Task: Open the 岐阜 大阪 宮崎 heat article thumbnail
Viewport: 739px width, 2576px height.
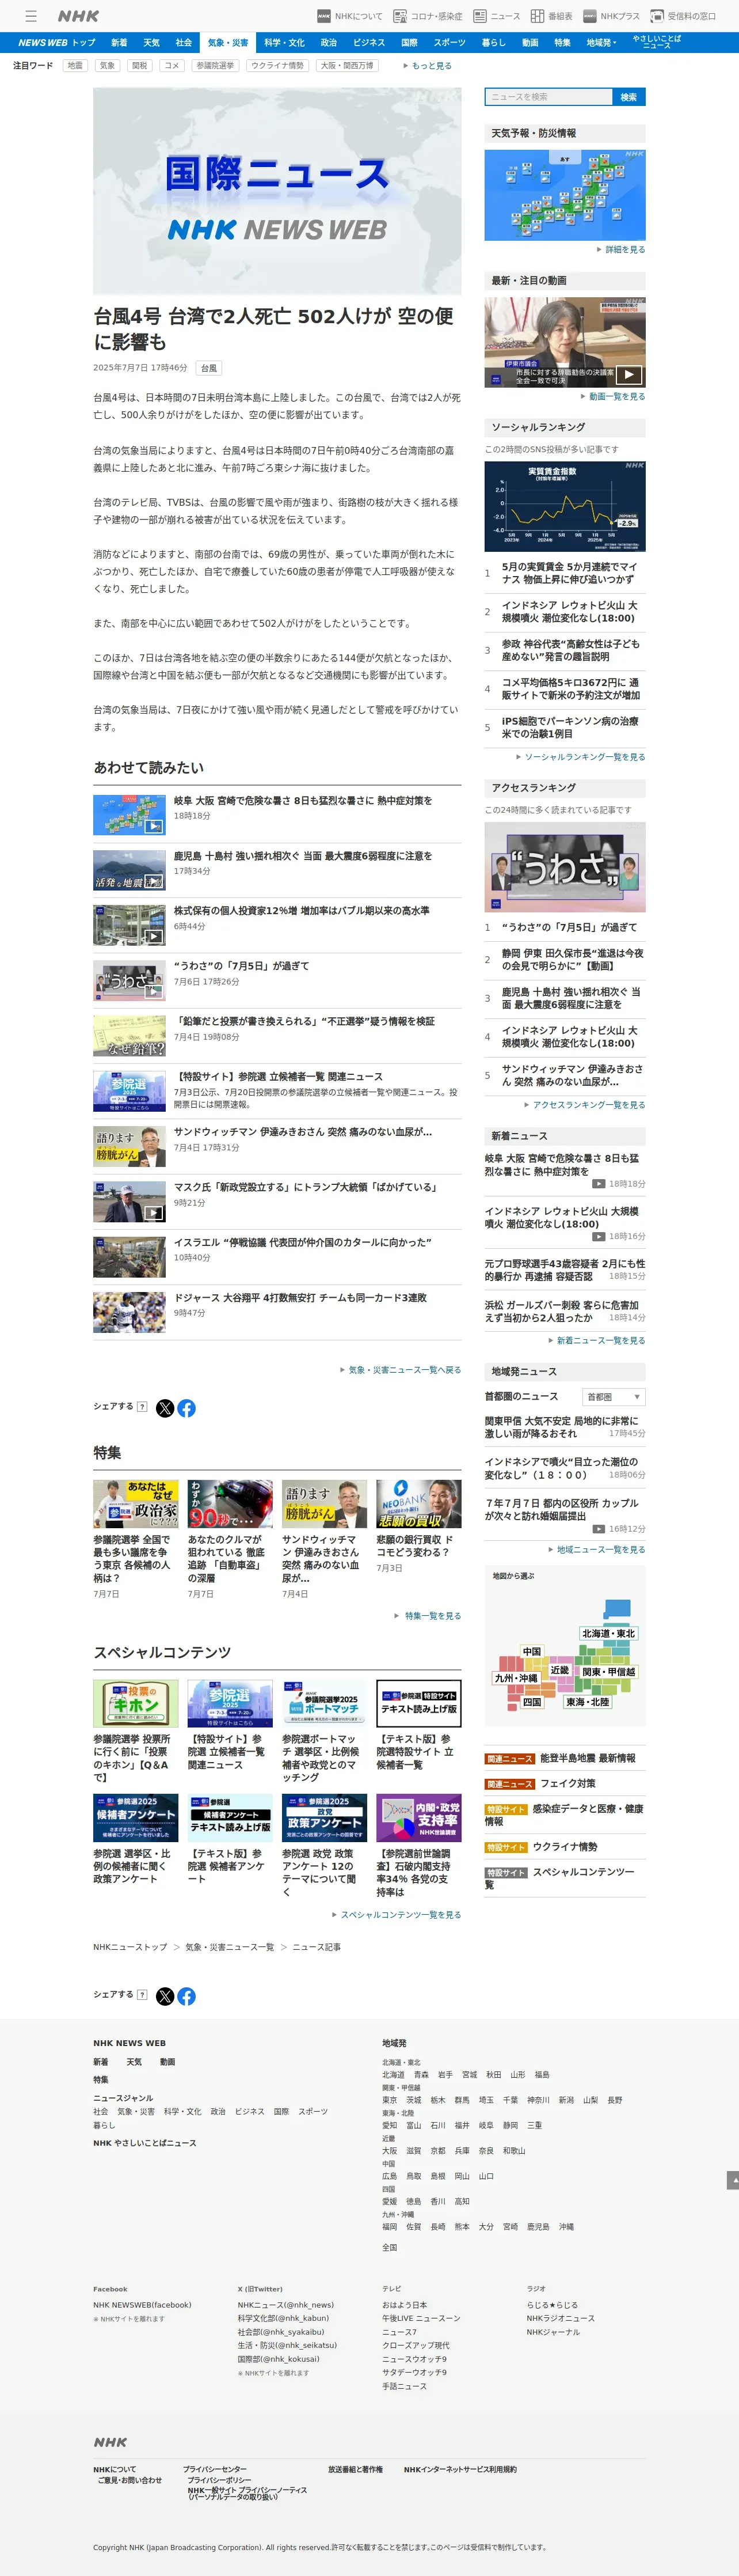Action: [129, 815]
